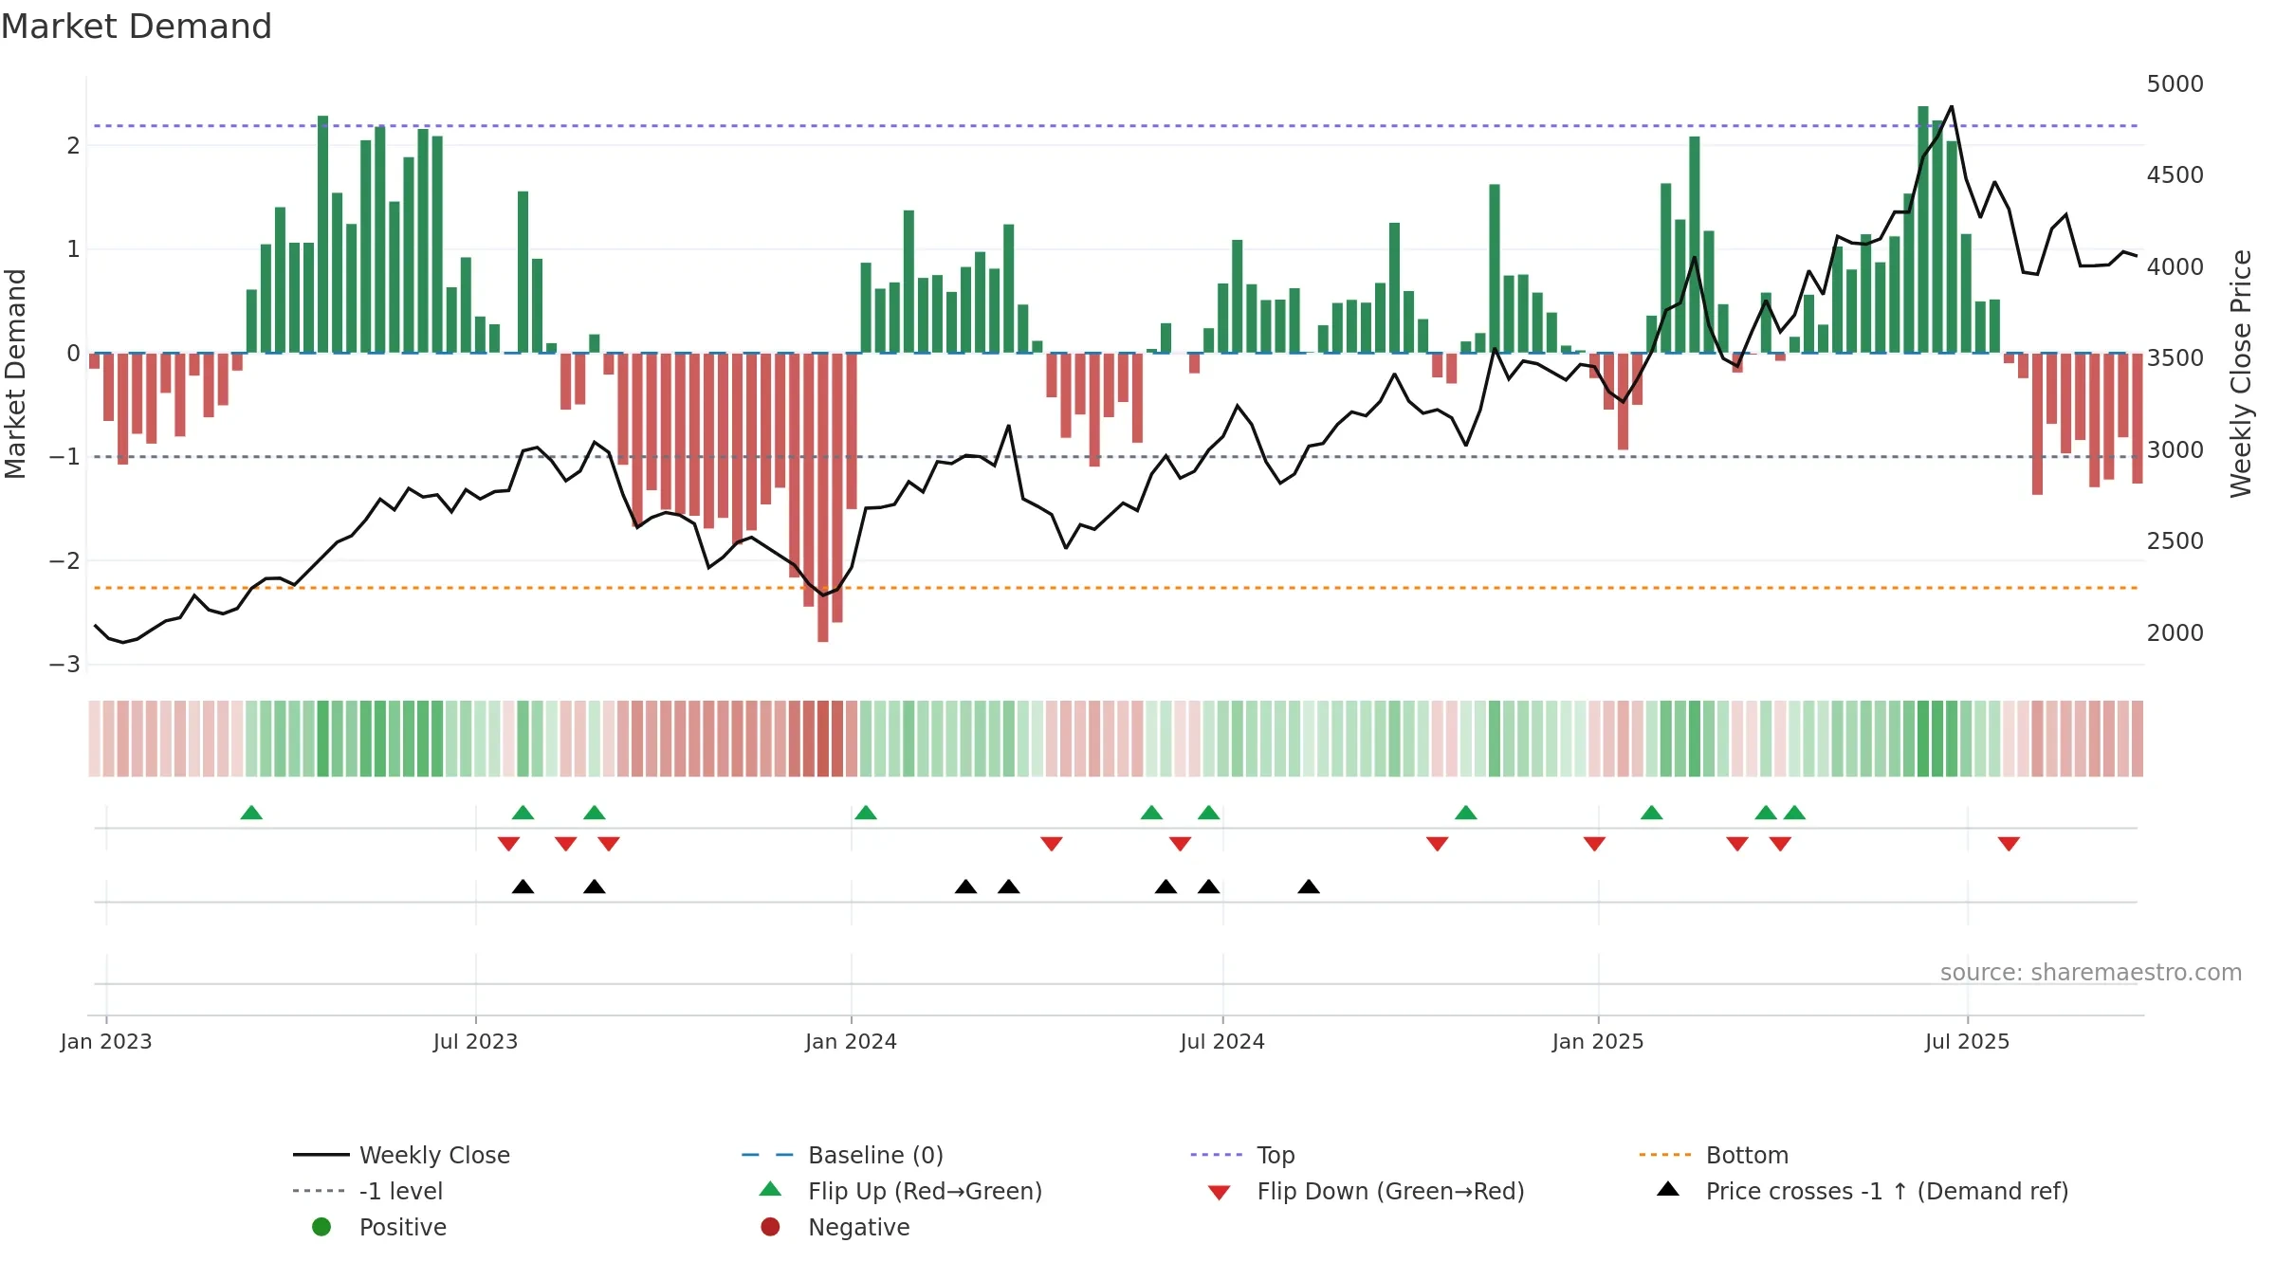Click the last black price-cross triangle marker

(1309, 887)
